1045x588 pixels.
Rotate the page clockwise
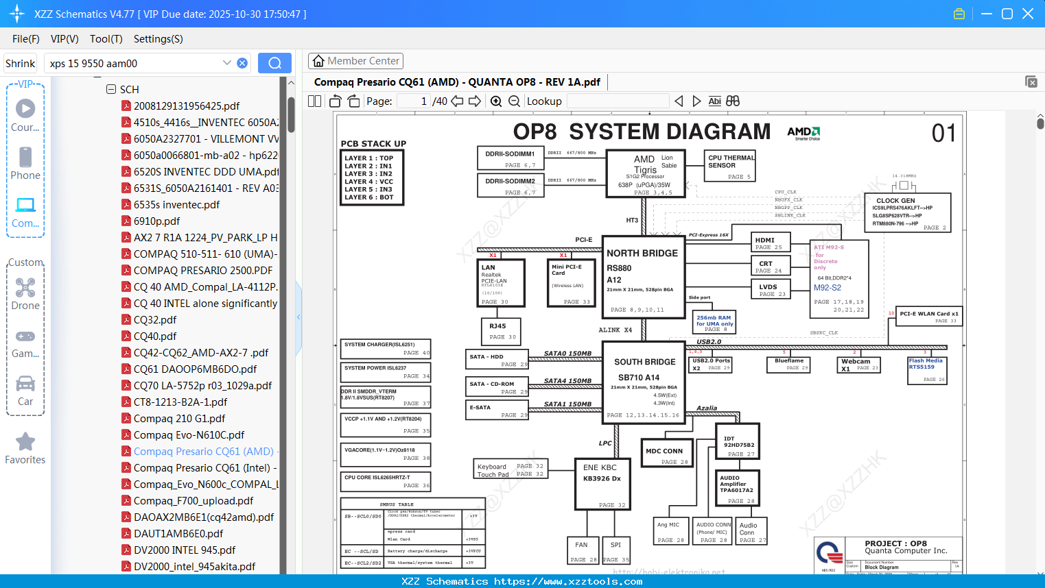(353, 101)
